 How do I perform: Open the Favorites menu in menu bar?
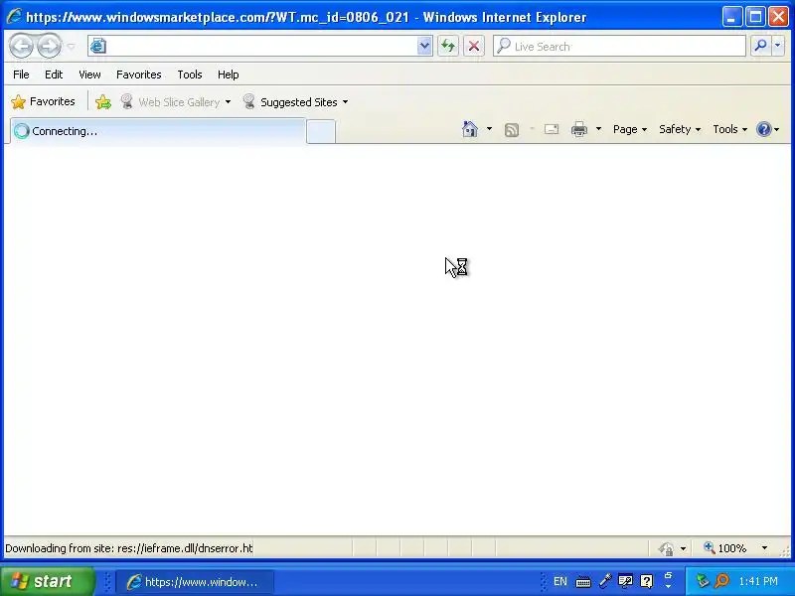138,74
